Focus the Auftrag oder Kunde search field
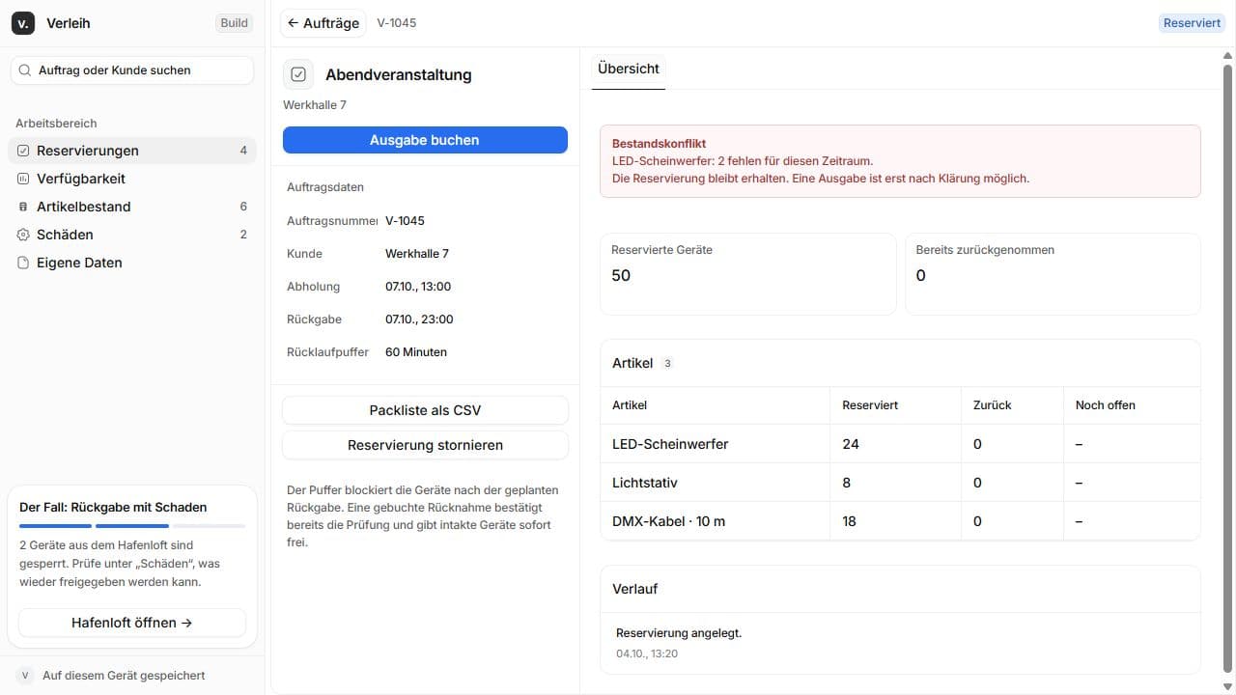The height and width of the screenshot is (695, 1236). [x=132, y=70]
